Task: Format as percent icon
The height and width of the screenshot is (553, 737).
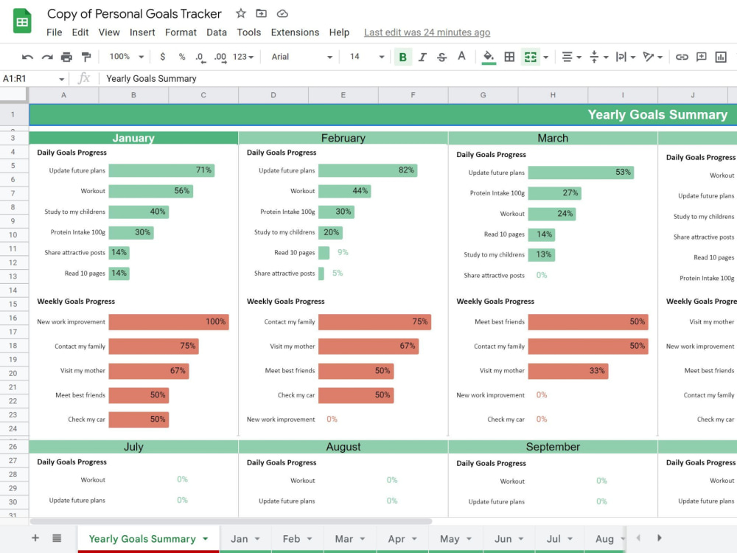Action: (x=182, y=57)
